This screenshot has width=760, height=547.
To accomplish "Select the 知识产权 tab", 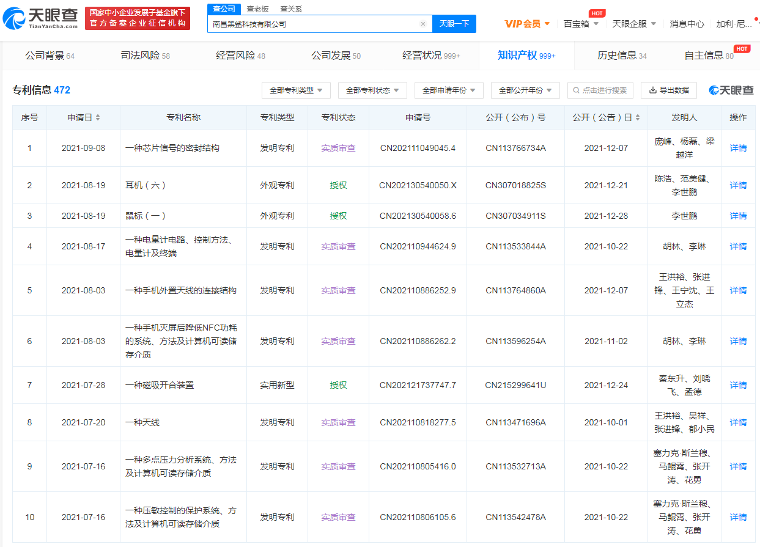I will [x=526, y=56].
